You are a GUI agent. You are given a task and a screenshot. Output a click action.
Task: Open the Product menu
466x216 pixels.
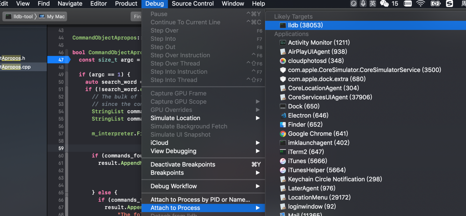pyautogui.click(x=126, y=4)
